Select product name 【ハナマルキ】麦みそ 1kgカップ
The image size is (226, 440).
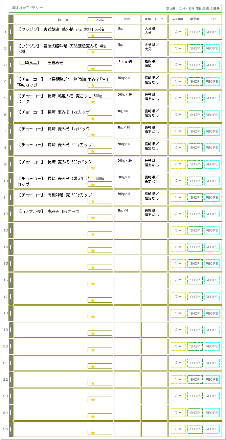point(48,211)
